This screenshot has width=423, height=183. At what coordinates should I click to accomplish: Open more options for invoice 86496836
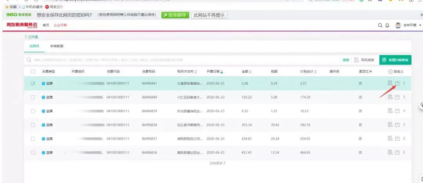point(404,152)
